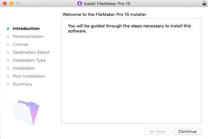Viewport: 208px width, 139px height.
Task: Click the FileMaker folder logo
Action: pos(25,113)
